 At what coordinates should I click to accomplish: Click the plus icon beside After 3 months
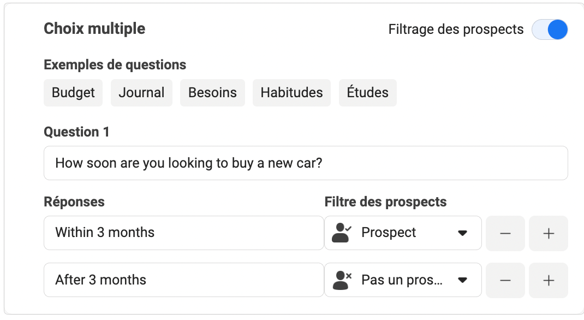548,280
